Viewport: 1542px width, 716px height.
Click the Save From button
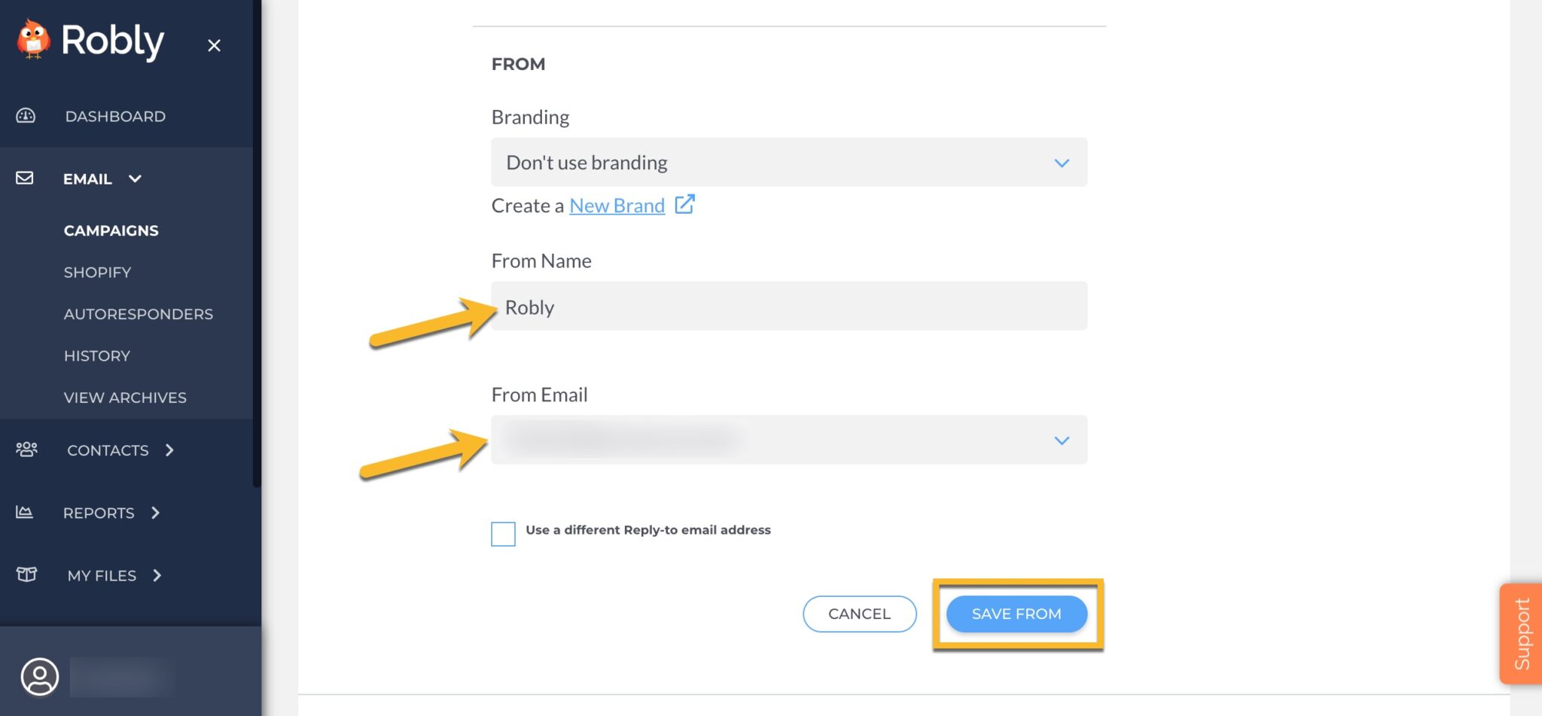click(x=1016, y=614)
